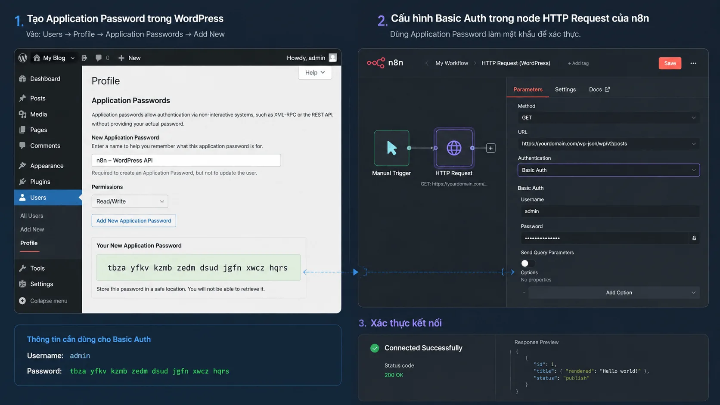
Task: Click the lock icon in Password field
Action: 694,238
